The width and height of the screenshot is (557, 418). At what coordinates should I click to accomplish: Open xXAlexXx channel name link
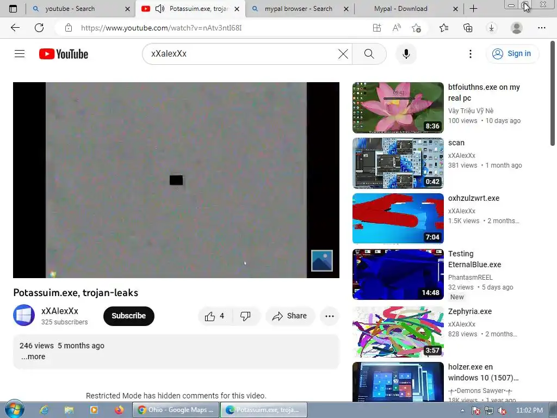point(60,311)
